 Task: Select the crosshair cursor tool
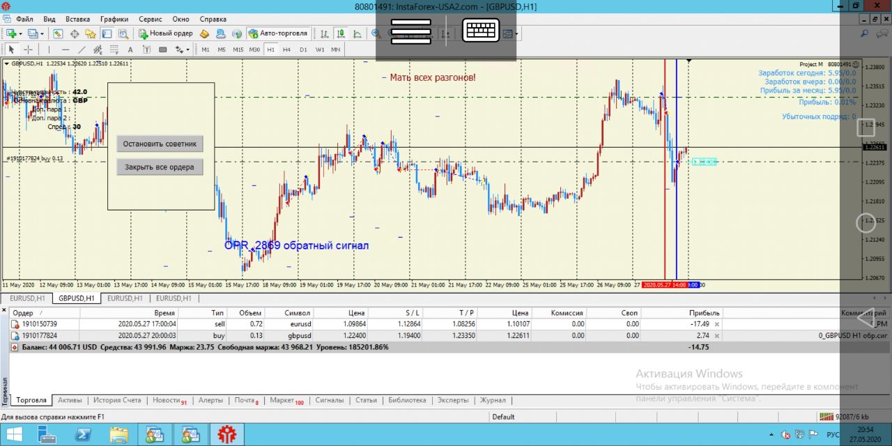point(28,49)
